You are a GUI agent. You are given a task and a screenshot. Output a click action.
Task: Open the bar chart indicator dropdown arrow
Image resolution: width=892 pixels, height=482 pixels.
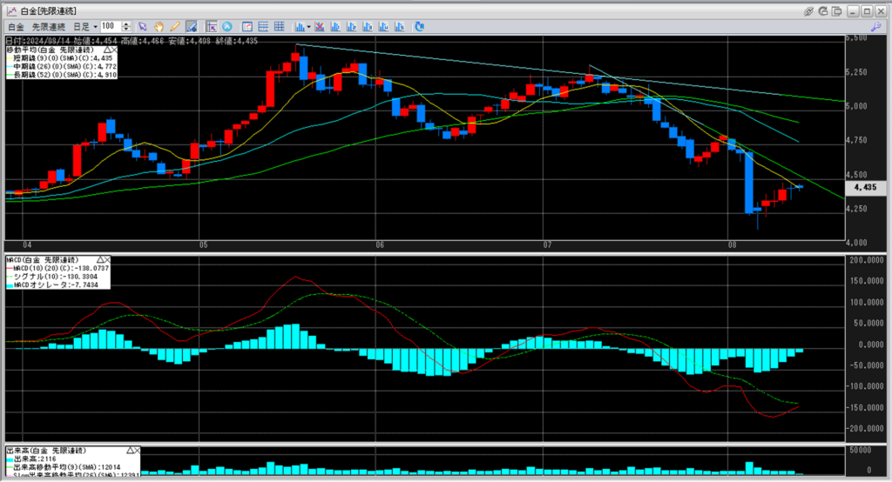[309, 27]
